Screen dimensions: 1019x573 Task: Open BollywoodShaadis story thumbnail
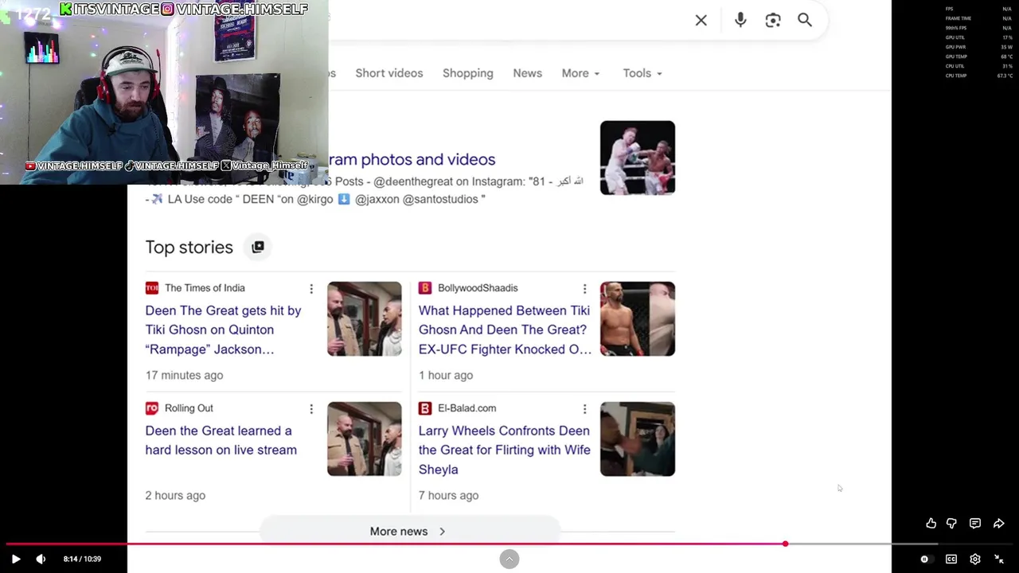pyautogui.click(x=637, y=318)
